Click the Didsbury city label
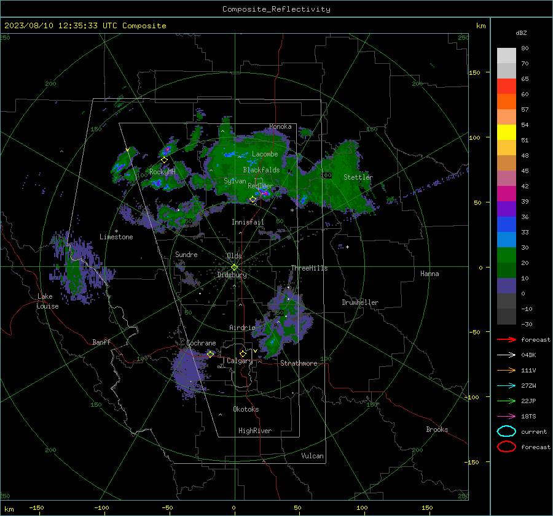The image size is (553, 516). (x=232, y=275)
